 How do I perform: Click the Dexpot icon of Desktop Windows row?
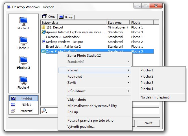pos(43,41)
